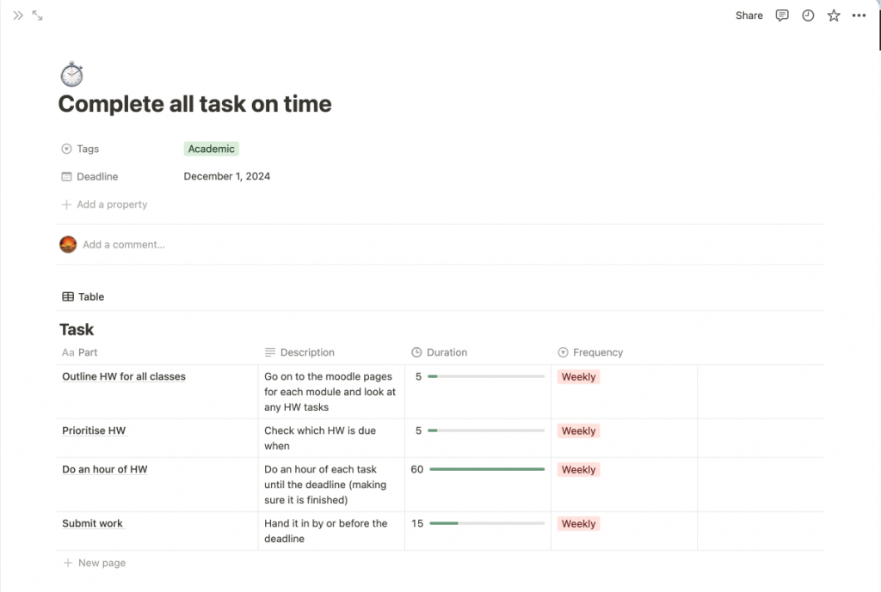This screenshot has width=881, height=592.
Task: Click the Share button
Action: 749,15
